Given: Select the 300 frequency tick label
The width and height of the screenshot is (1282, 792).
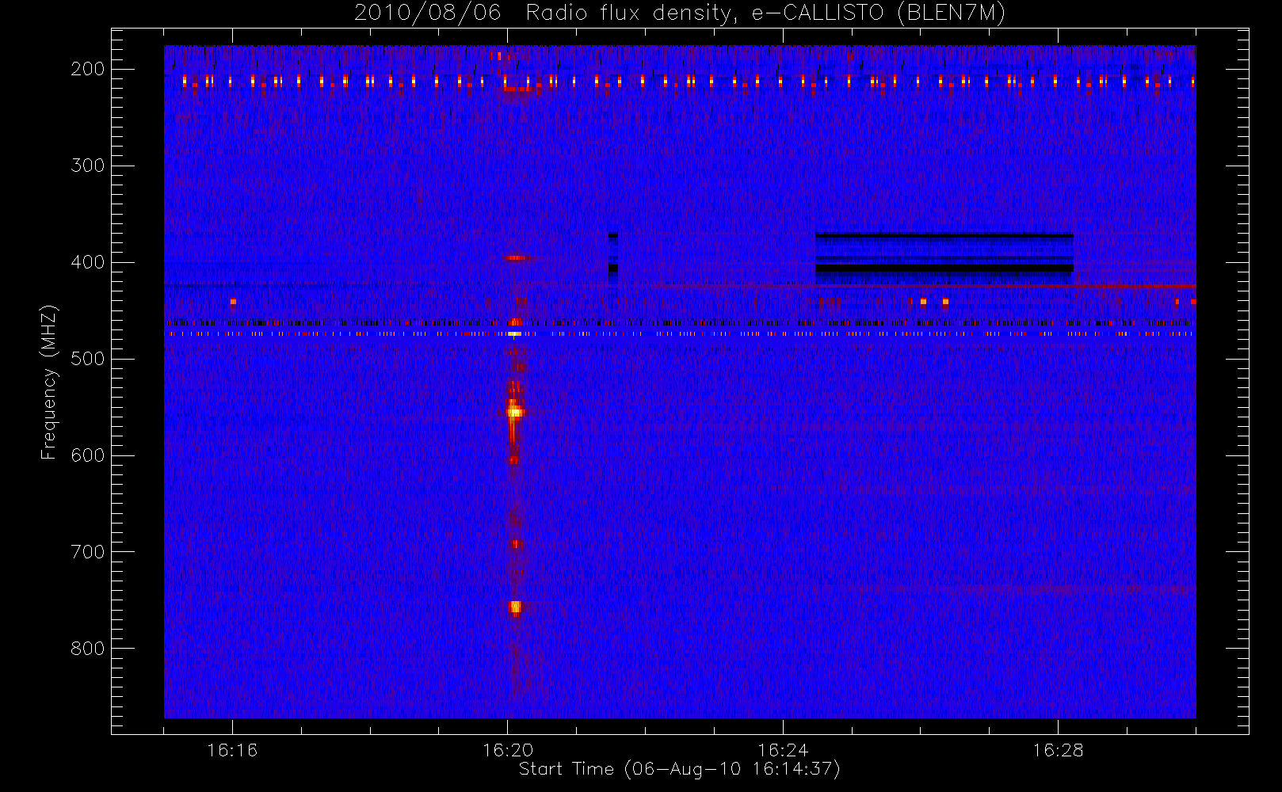Looking at the screenshot, I should coord(88,166).
